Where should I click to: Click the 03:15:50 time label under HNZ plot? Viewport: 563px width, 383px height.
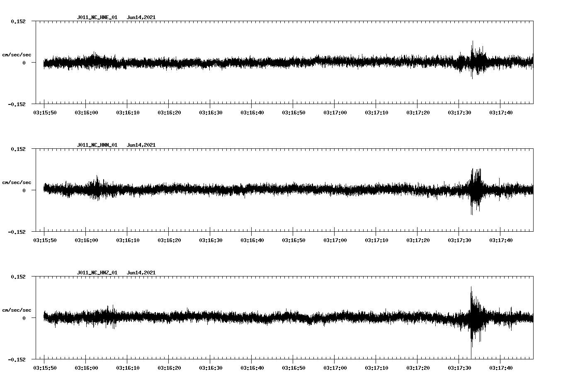(45, 368)
